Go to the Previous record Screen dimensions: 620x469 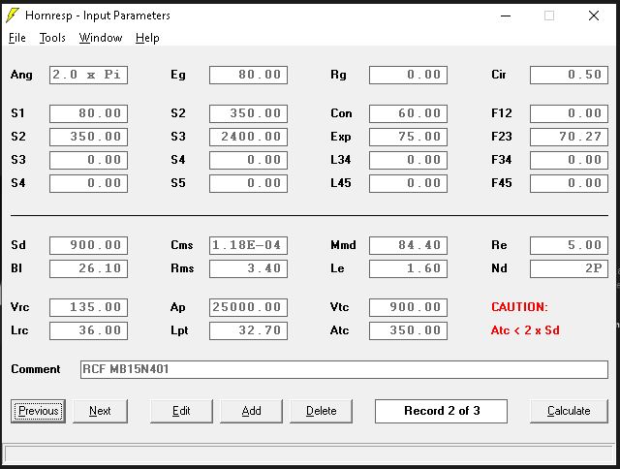click(38, 411)
